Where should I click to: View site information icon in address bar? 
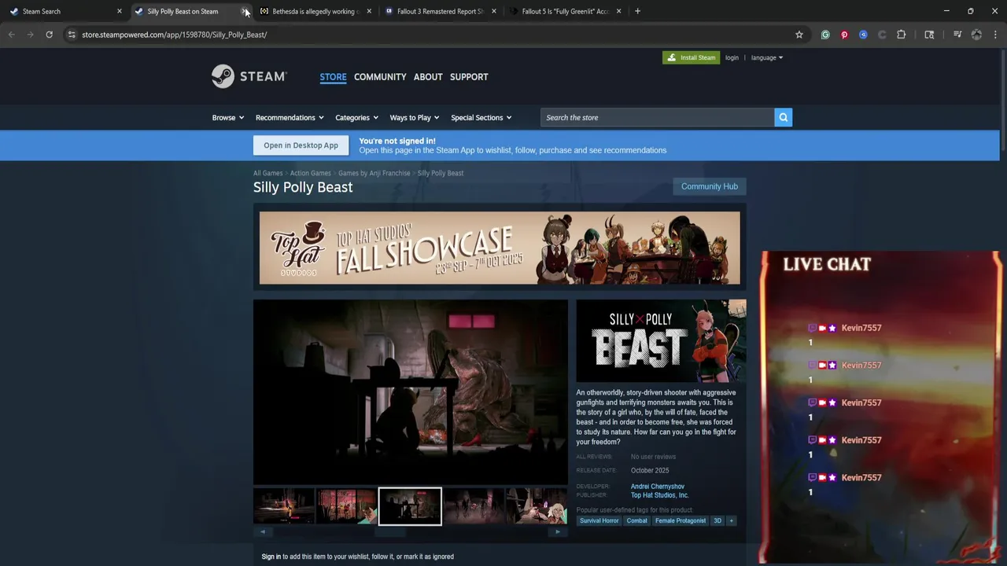pyautogui.click(x=72, y=35)
